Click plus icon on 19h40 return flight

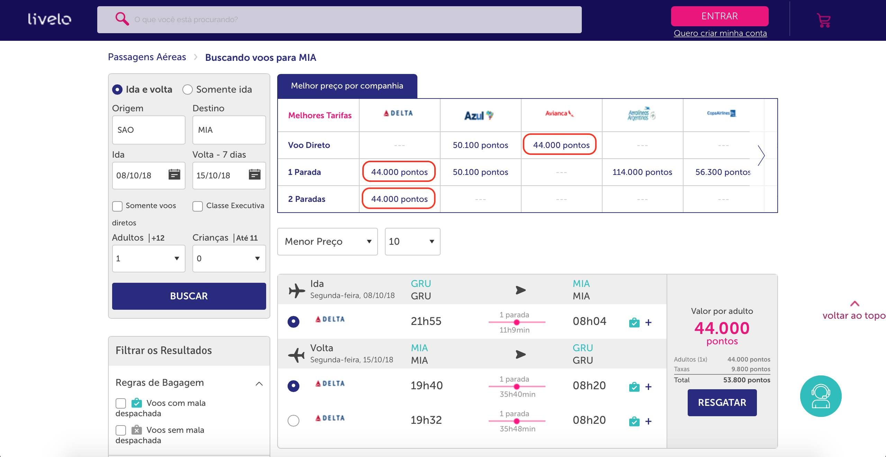(x=649, y=387)
